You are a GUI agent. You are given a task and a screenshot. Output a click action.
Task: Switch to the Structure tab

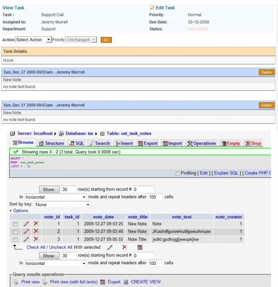51,143
